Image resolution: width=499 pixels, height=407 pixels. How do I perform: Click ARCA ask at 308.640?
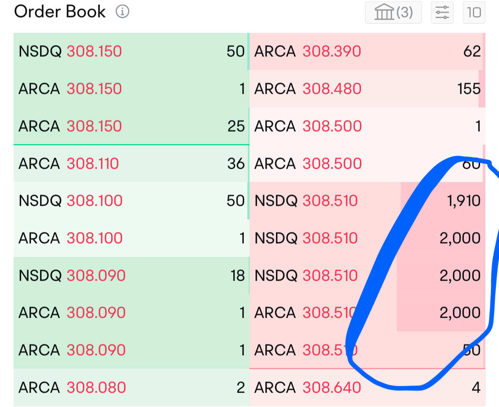[x=367, y=388]
